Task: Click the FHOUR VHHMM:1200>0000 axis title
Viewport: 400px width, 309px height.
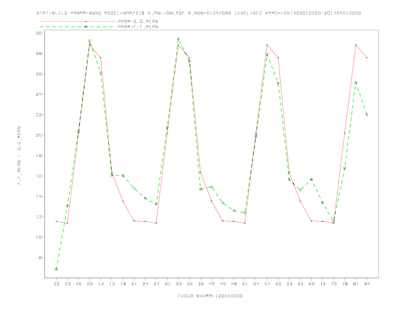Action: pyautogui.click(x=210, y=296)
